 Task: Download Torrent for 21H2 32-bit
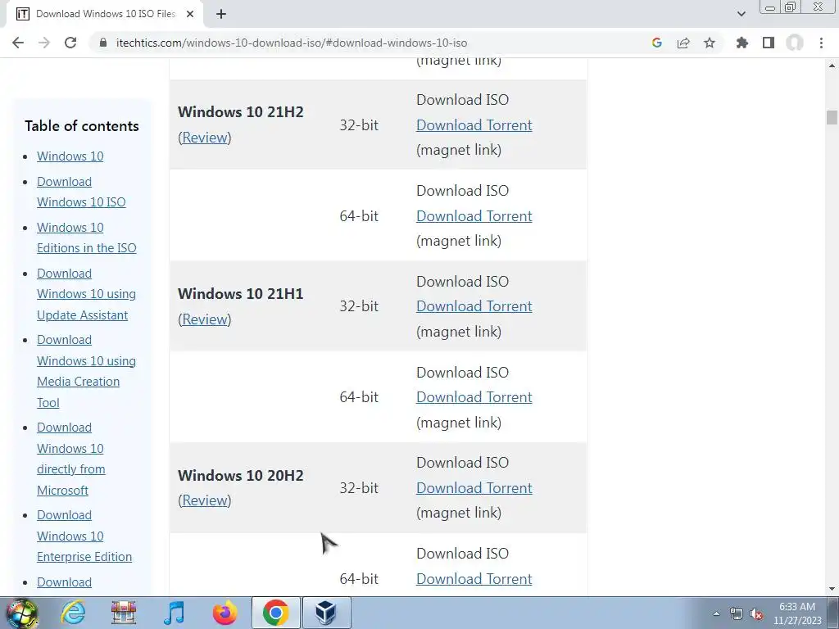[x=474, y=125]
